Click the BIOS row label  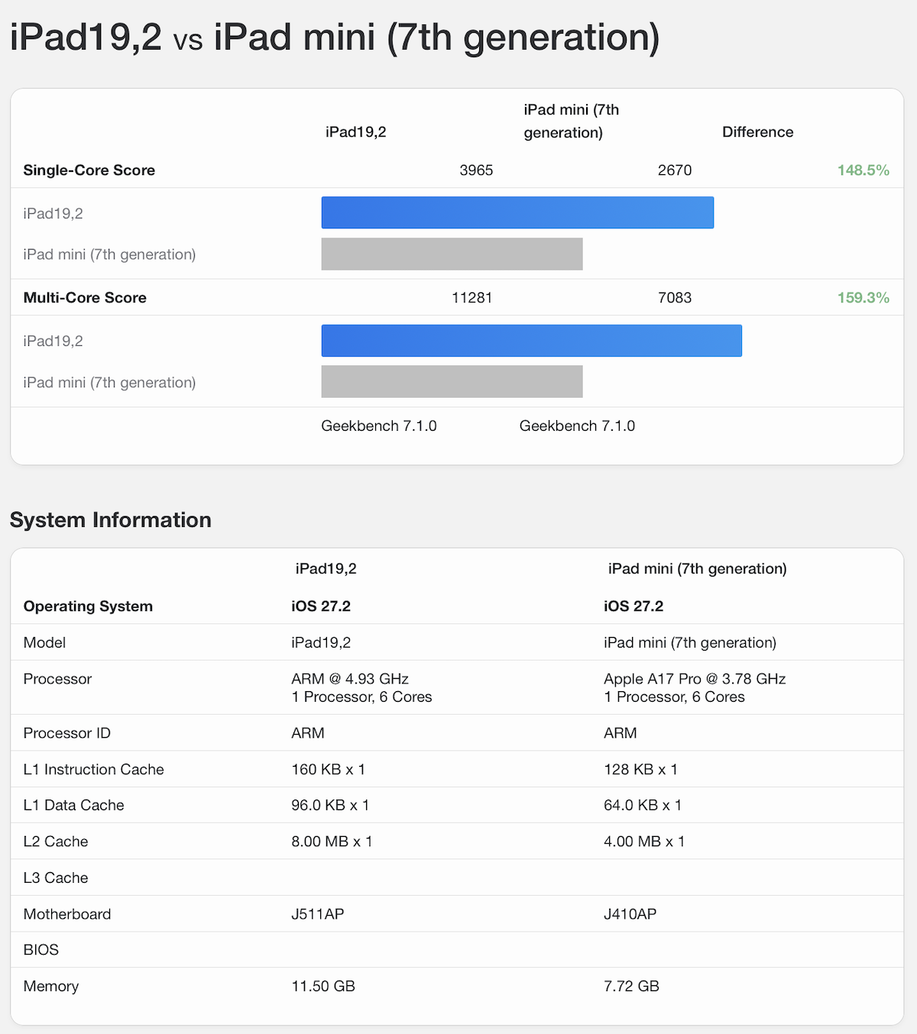(41, 949)
